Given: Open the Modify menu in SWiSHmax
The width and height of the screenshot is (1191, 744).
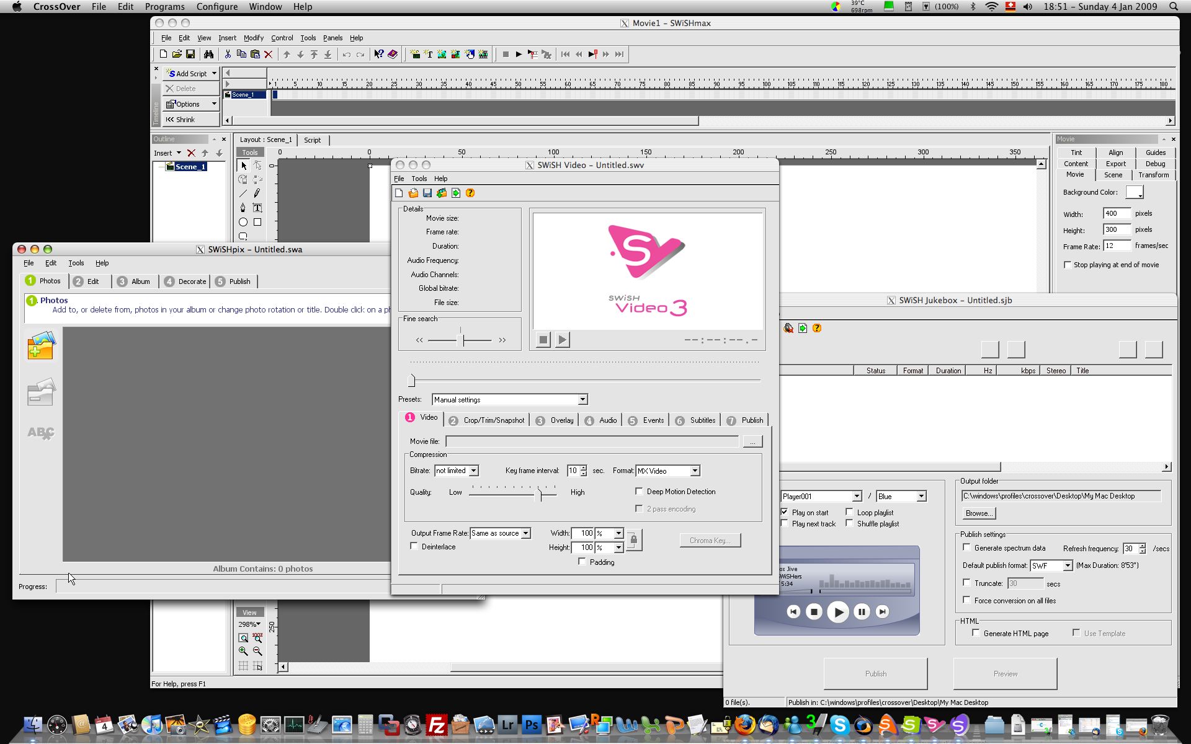Looking at the screenshot, I should (253, 38).
